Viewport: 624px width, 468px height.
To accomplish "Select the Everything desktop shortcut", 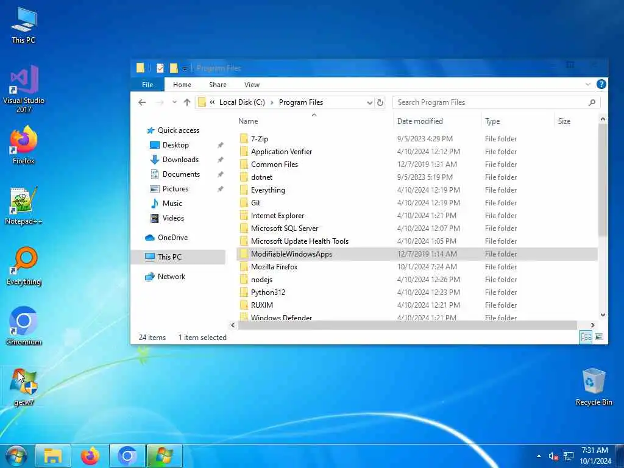I will pyautogui.click(x=24, y=266).
